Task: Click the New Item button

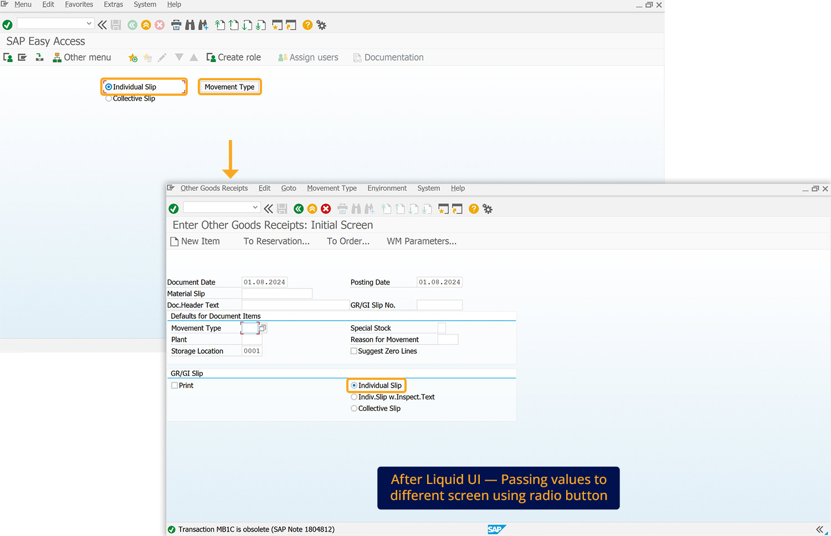Action: tap(195, 241)
